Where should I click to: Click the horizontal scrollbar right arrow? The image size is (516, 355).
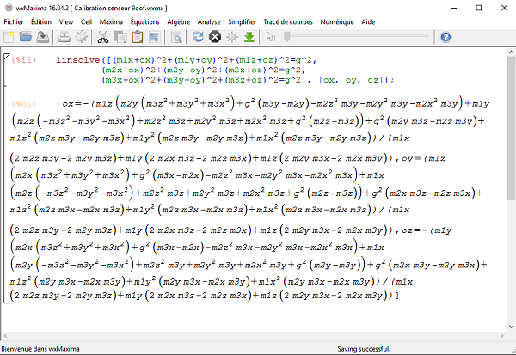pyautogui.click(x=502, y=335)
